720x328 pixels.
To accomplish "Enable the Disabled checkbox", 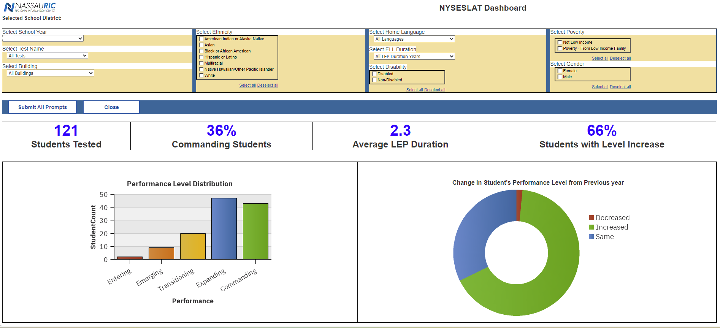I will coord(374,74).
